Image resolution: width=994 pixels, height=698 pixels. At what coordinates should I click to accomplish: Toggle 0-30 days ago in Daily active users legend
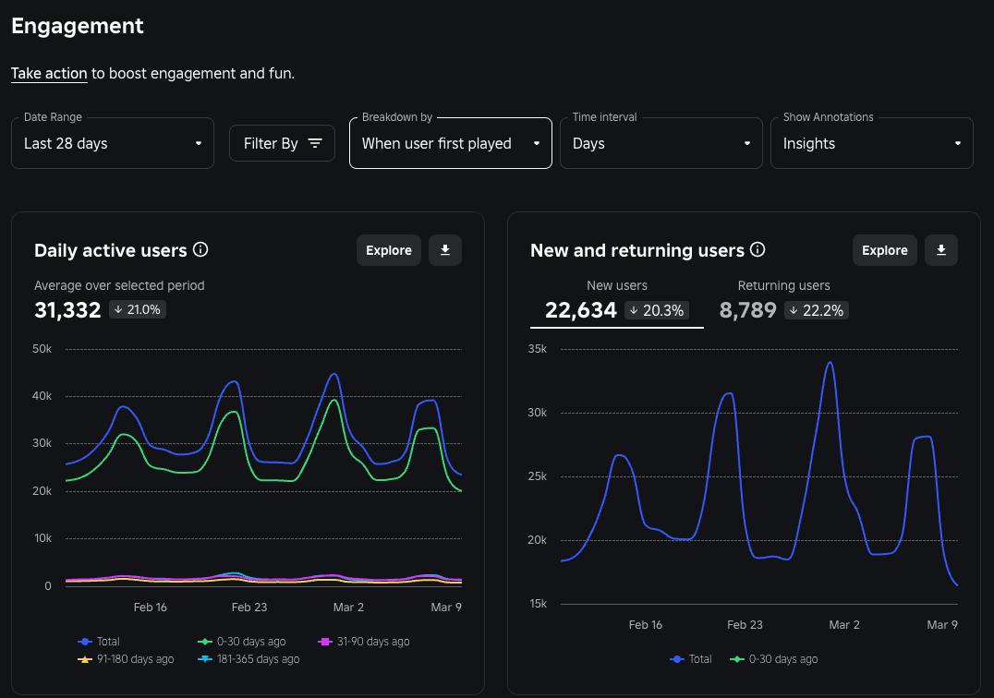click(x=241, y=642)
